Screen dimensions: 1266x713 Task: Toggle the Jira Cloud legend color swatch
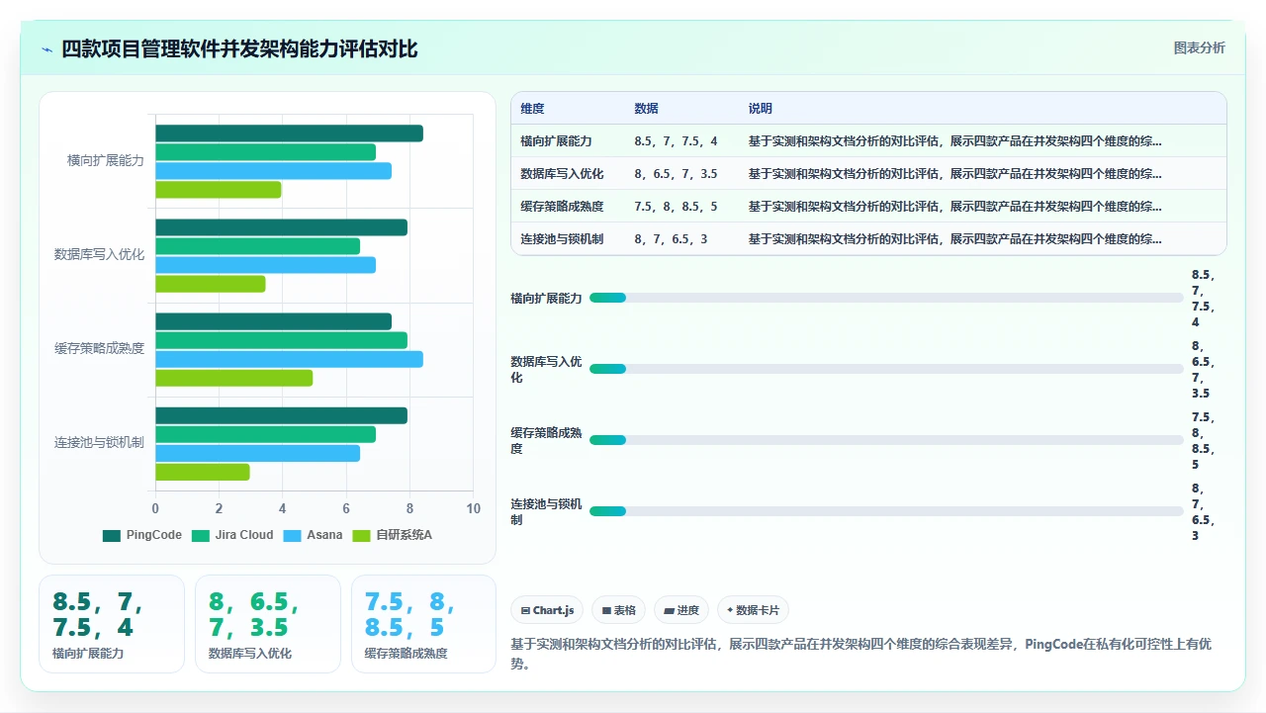[201, 535]
